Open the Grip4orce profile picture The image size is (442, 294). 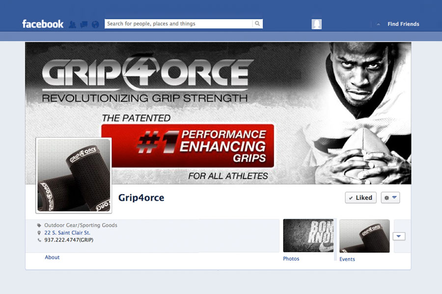pos(74,175)
